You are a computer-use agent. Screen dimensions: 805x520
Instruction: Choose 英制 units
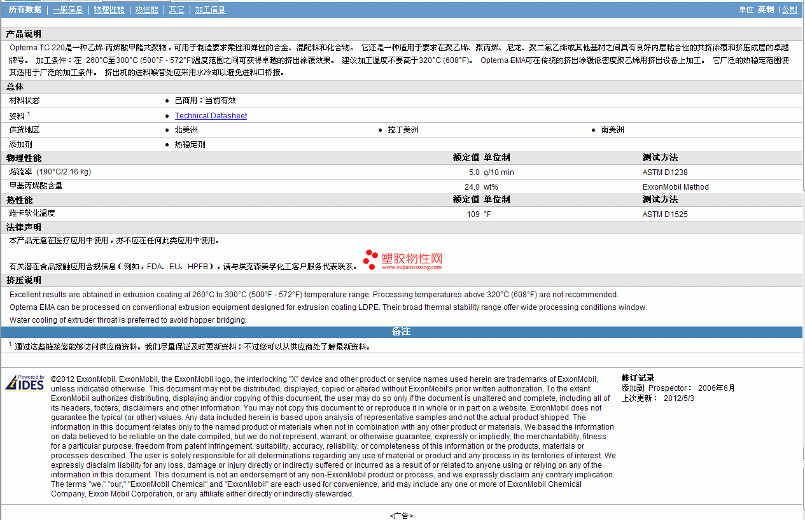pos(766,10)
